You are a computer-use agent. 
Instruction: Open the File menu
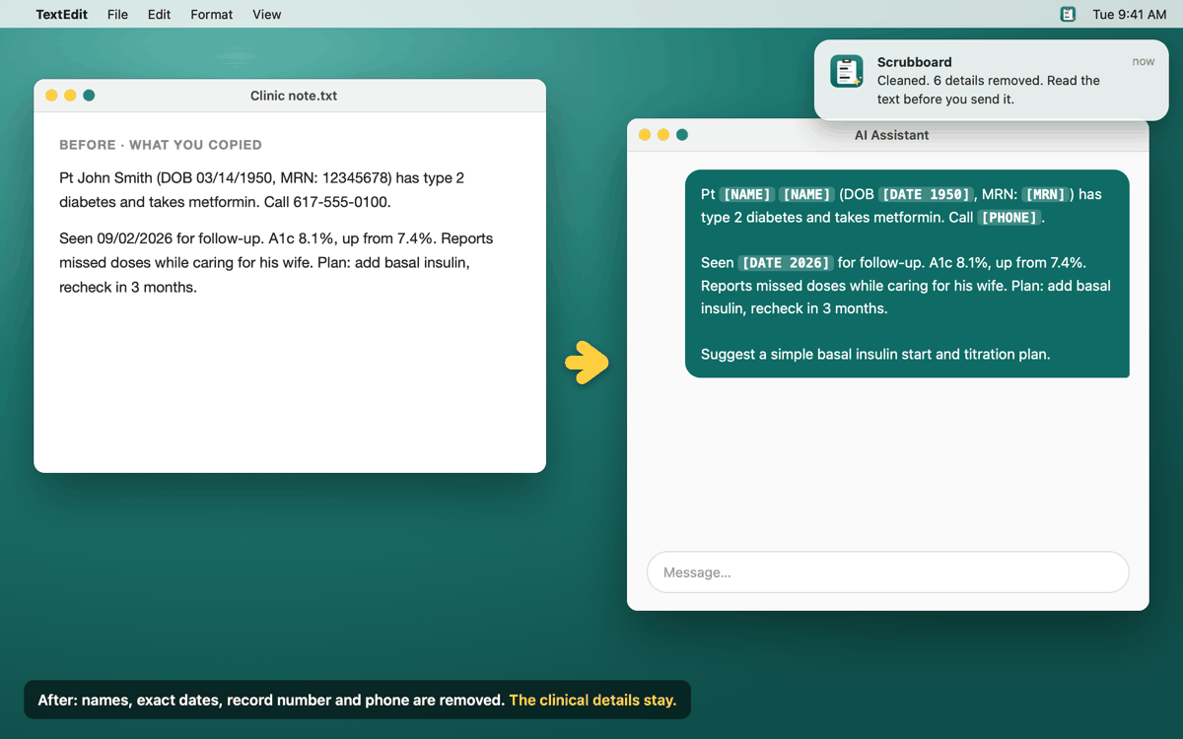[117, 14]
